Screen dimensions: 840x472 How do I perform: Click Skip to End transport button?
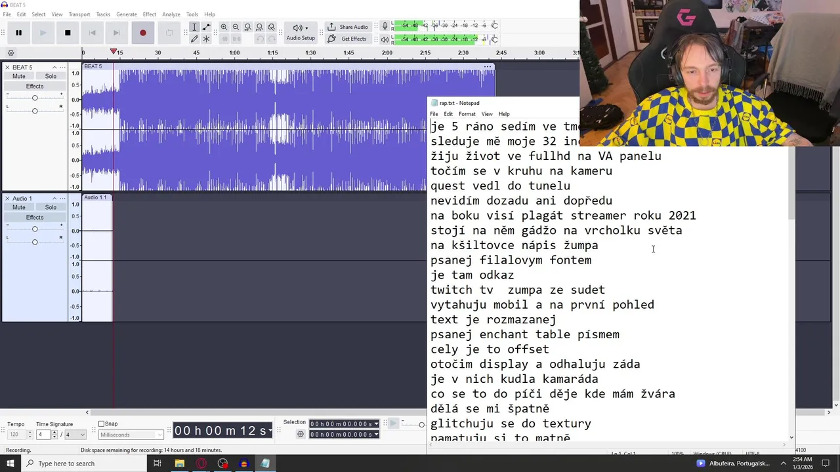point(117,33)
